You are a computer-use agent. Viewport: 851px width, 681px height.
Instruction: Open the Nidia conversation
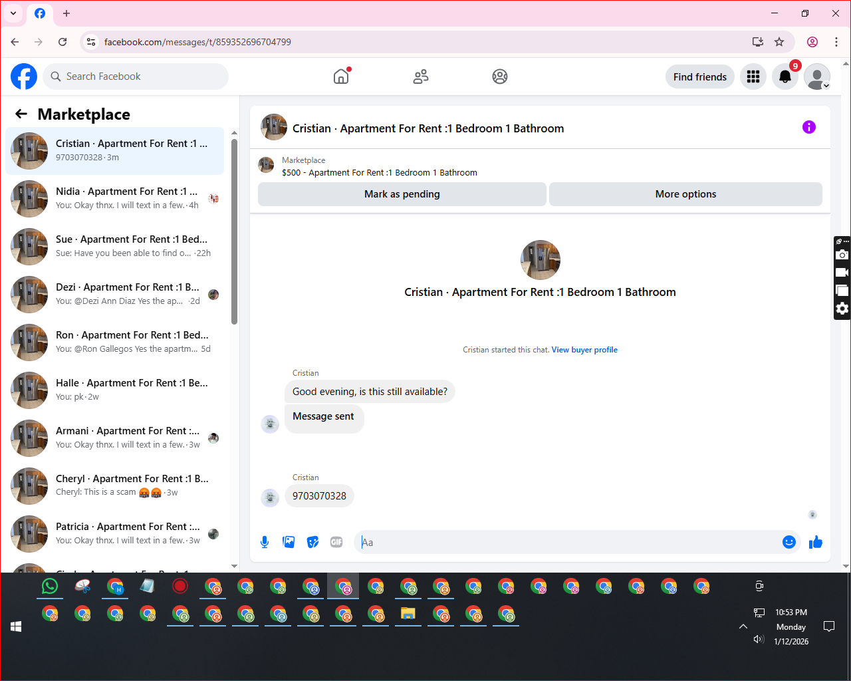(x=114, y=199)
